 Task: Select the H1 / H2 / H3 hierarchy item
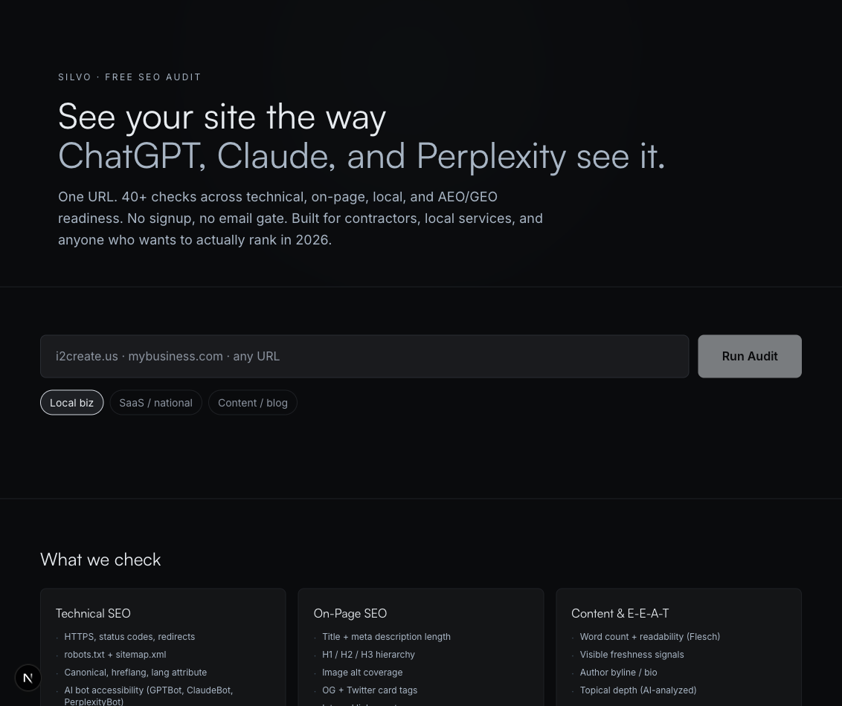368,655
